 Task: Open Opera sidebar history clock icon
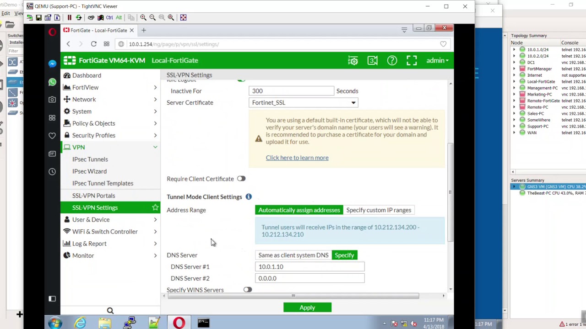pyautogui.click(x=52, y=171)
